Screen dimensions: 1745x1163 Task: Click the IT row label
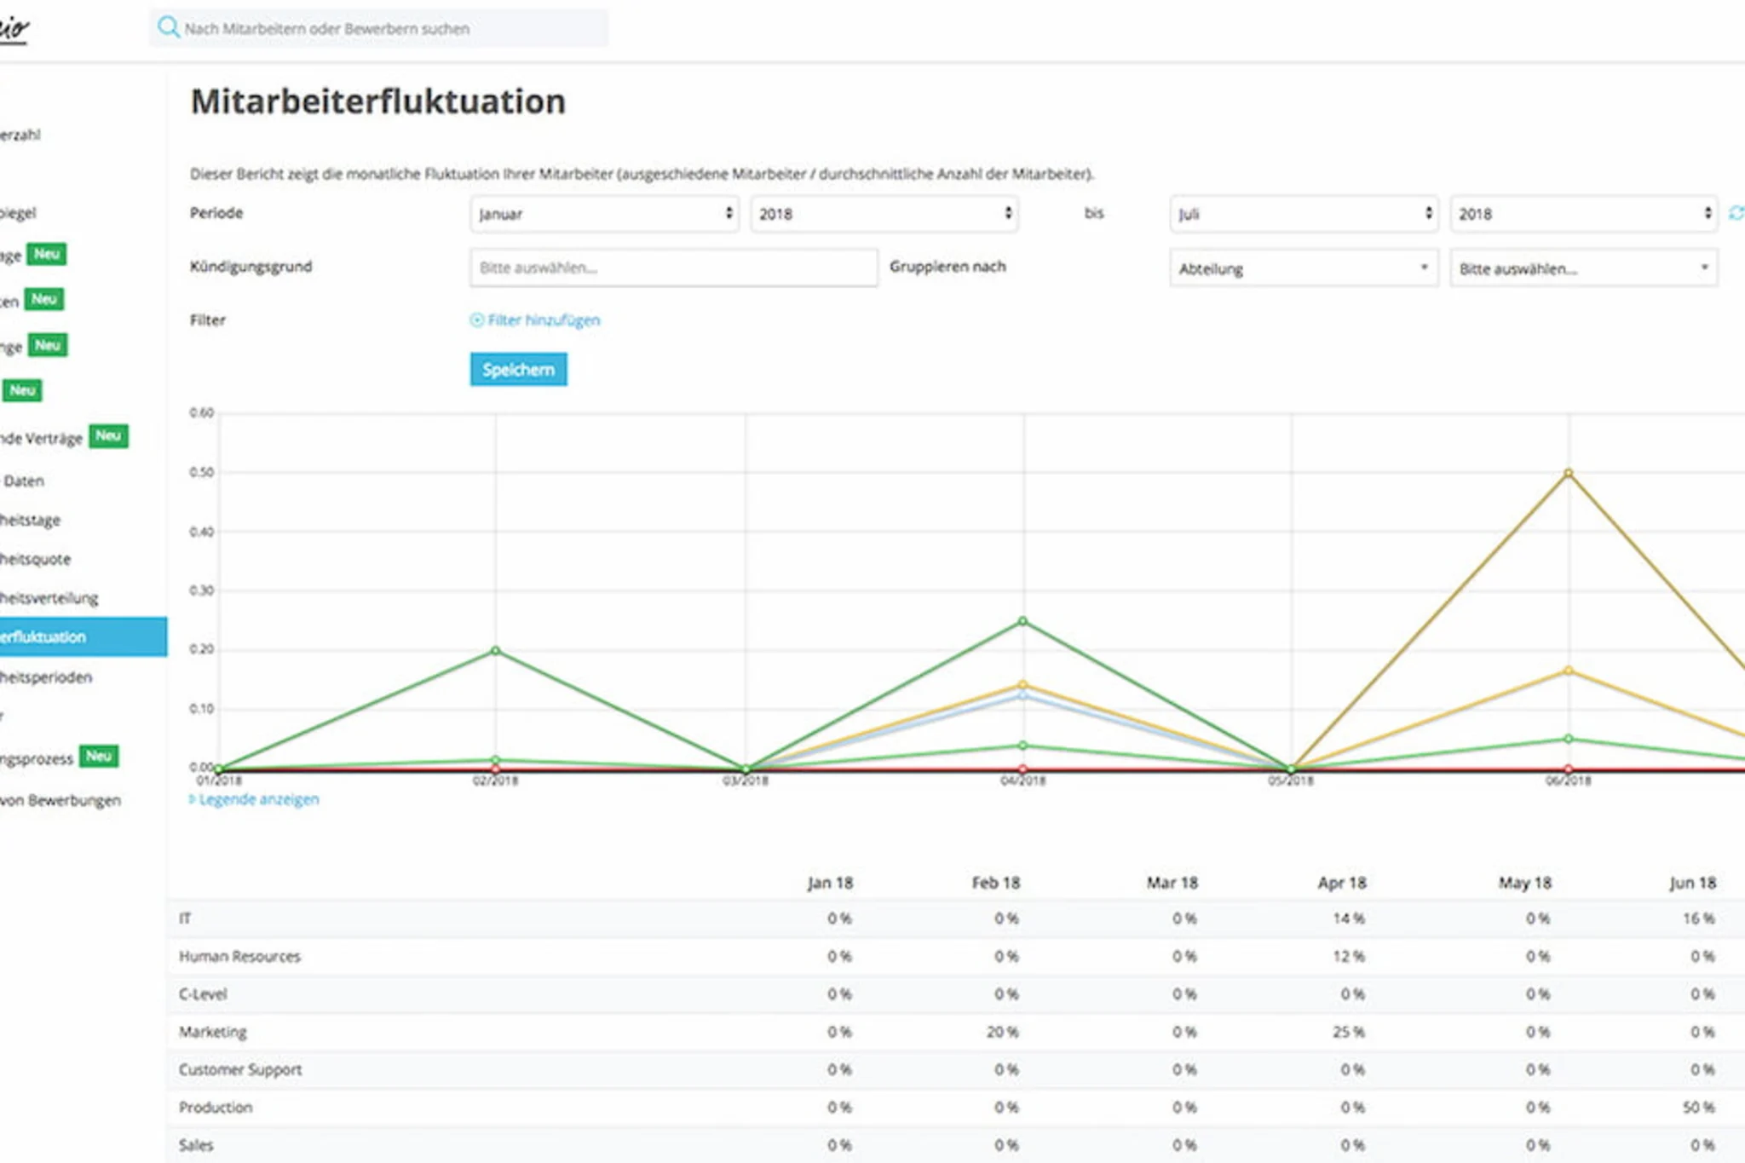185,918
